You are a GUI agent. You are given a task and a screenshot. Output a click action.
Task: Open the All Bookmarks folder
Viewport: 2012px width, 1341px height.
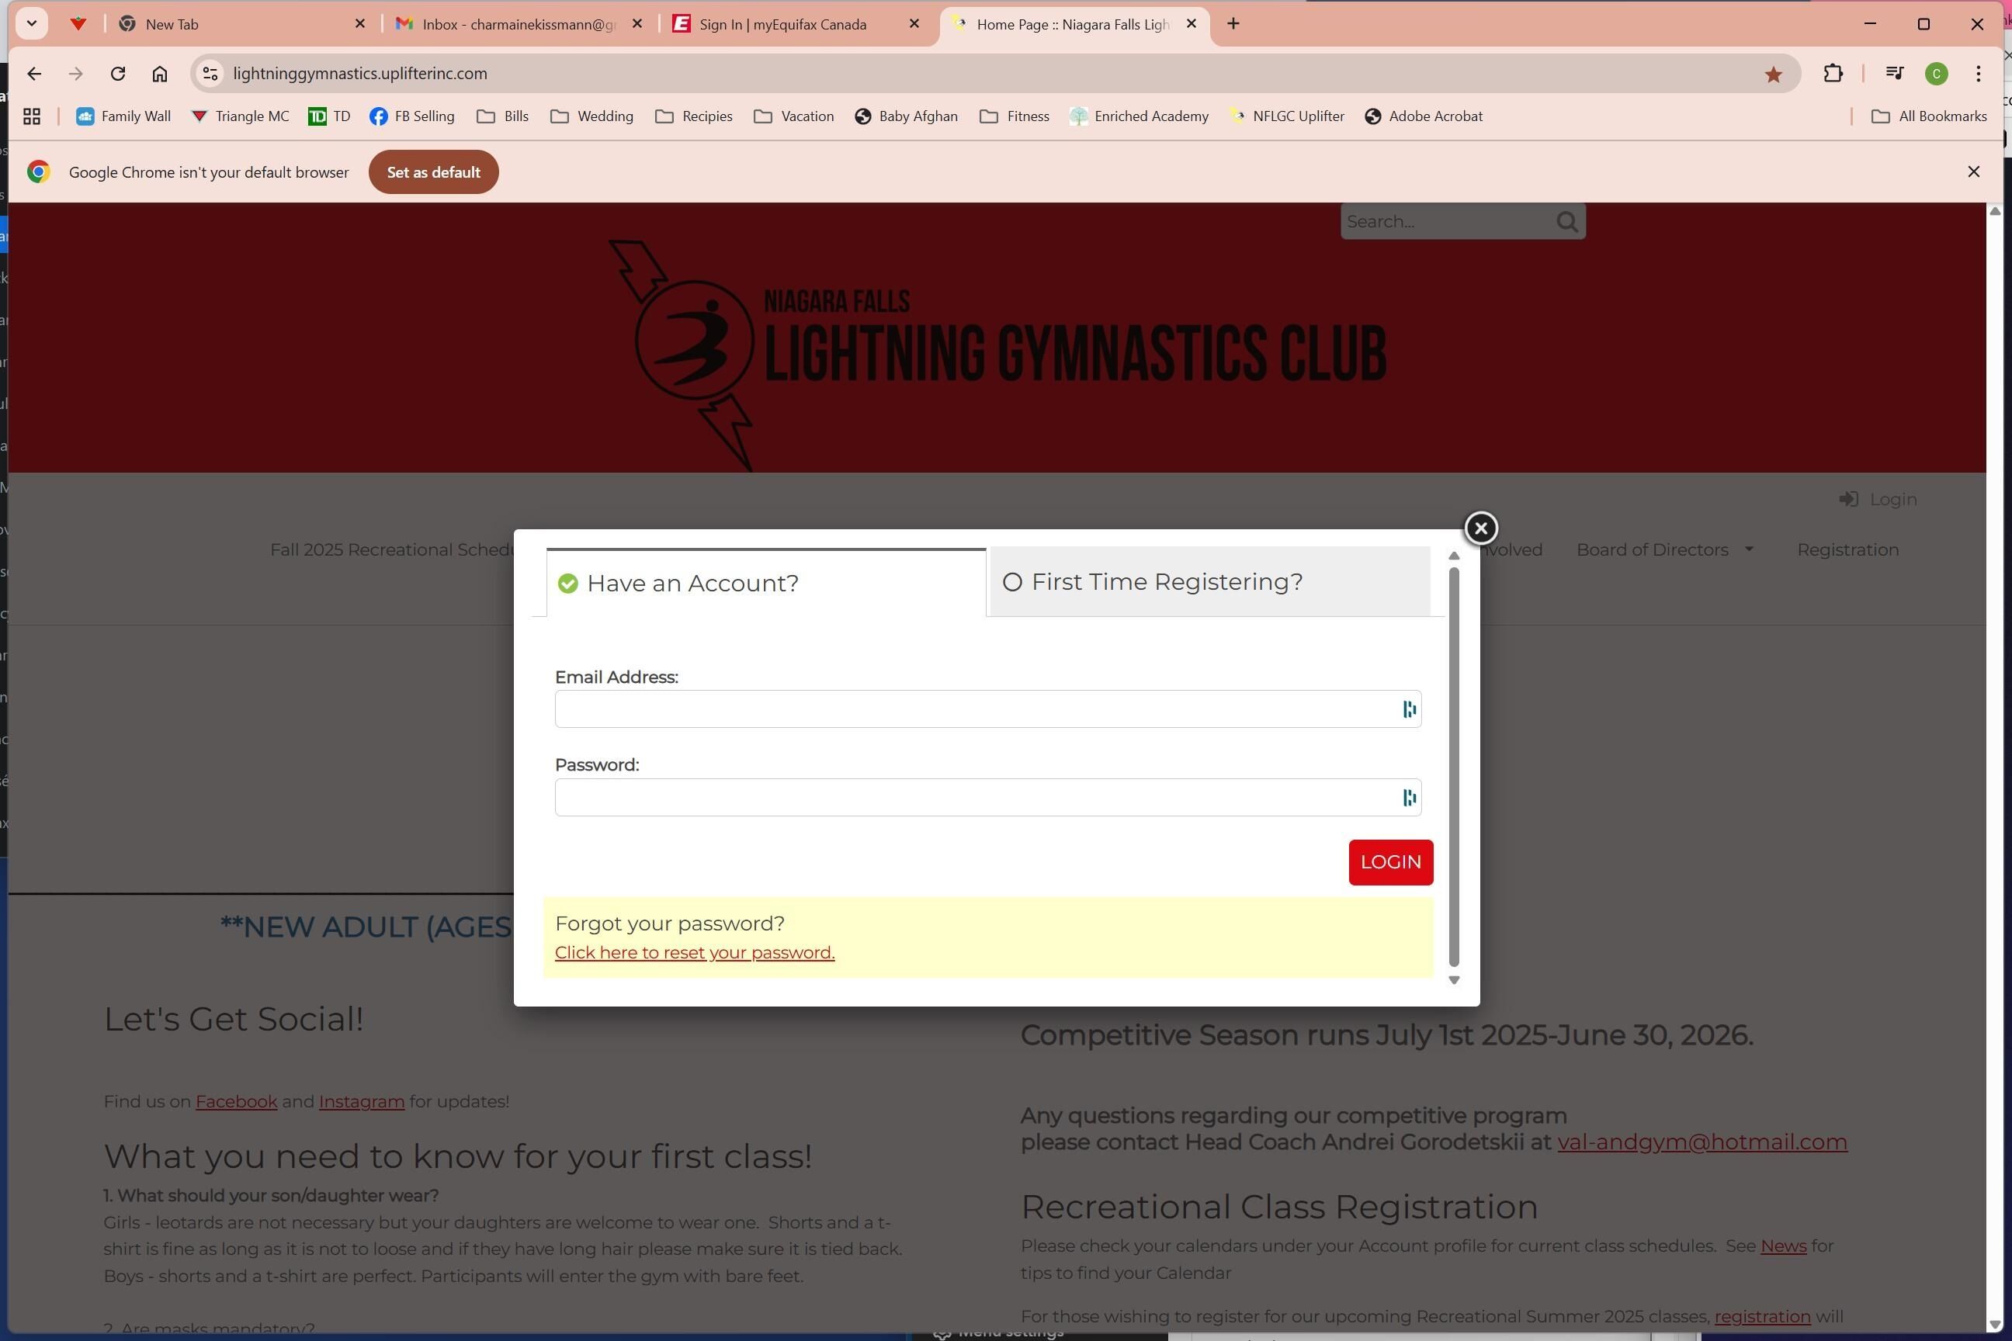point(1929,116)
